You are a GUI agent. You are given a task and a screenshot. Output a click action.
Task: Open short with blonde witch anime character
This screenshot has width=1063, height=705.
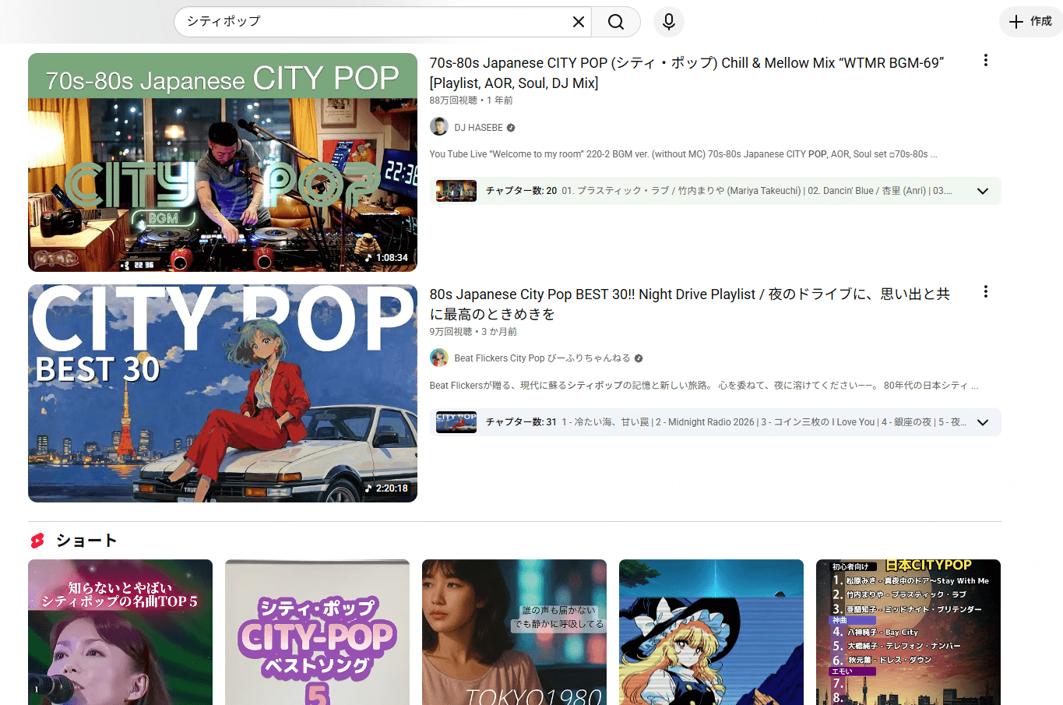pos(711,632)
